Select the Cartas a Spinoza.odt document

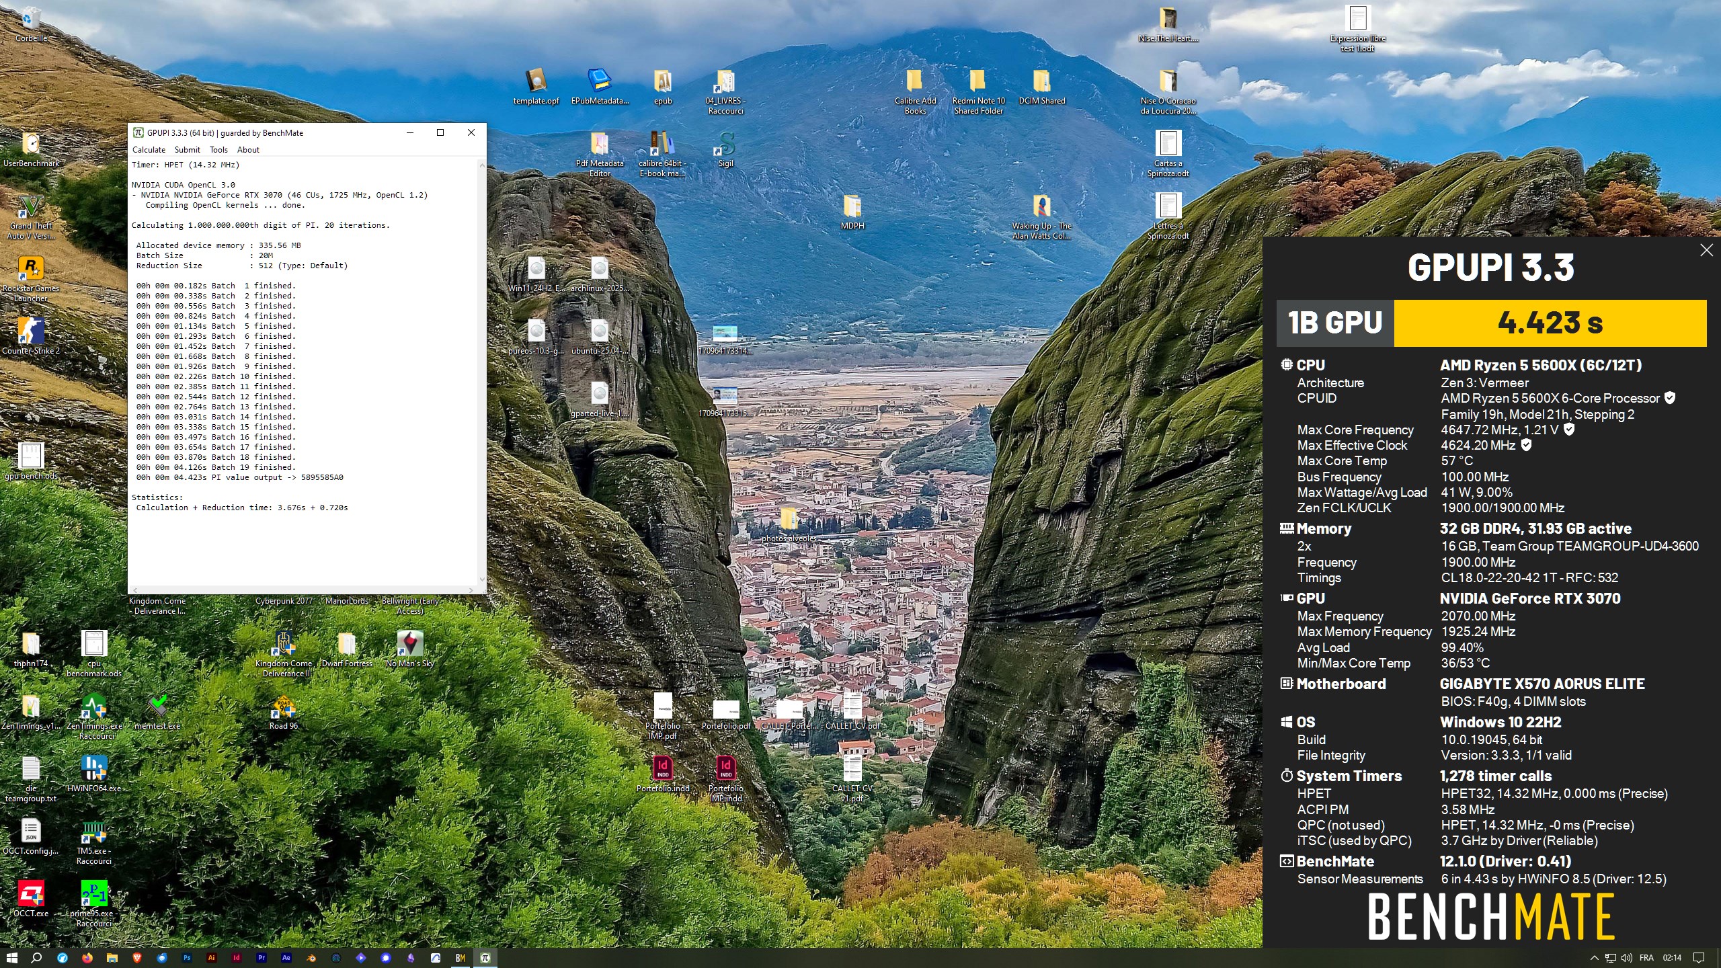(1168, 154)
